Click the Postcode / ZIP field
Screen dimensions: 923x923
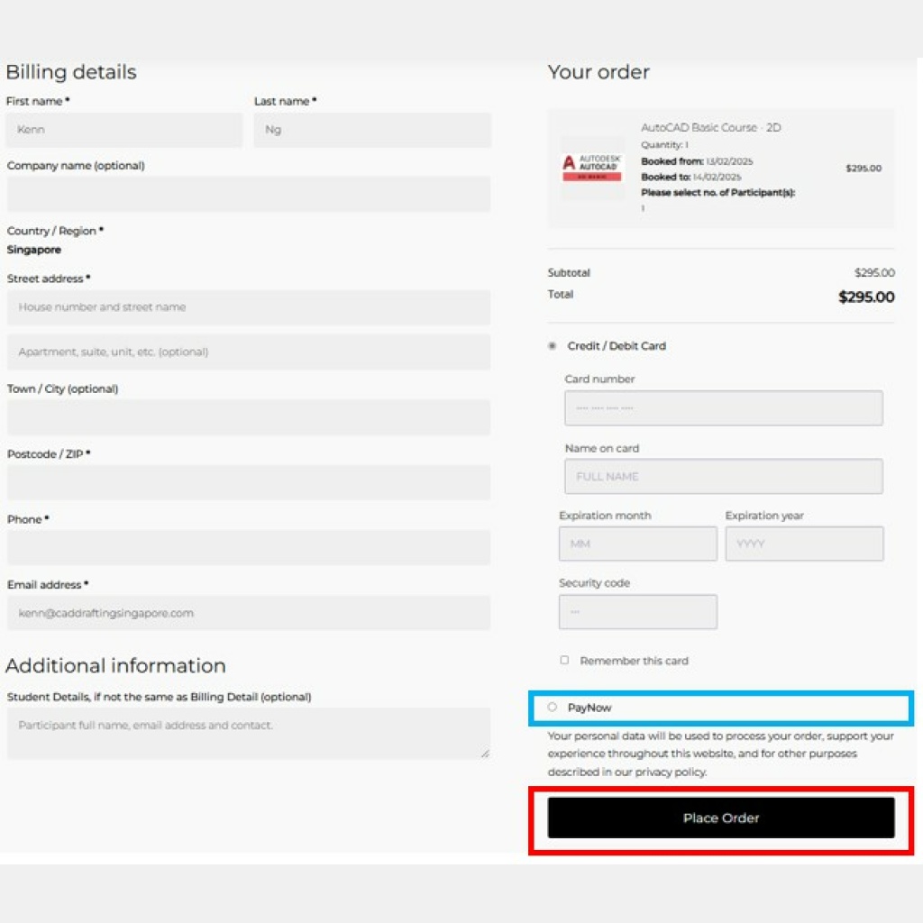click(249, 482)
